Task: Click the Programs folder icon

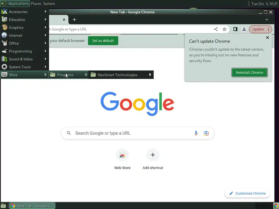Action: [x=53, y=75]
